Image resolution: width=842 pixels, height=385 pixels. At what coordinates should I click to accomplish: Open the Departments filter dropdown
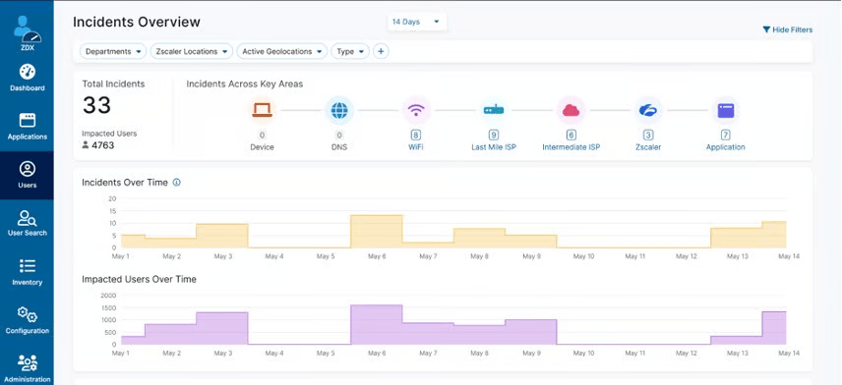coord(113,51)
